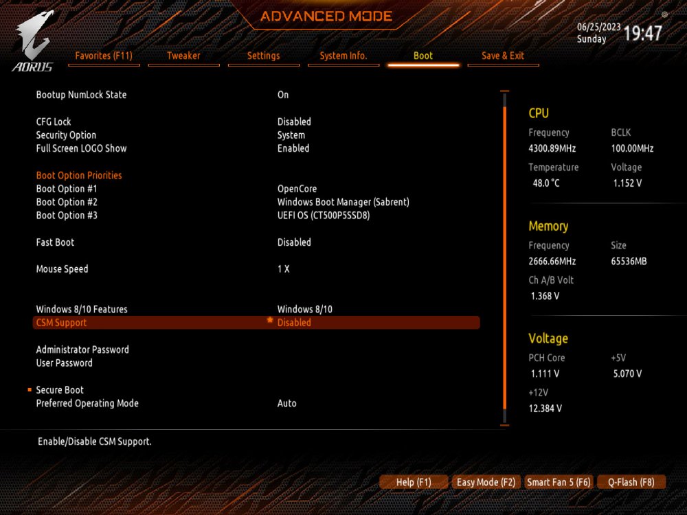Change Boot Option #2 Windows Boot Manager value
Screen dimensions: 687x515
click(x=343, y=203)
